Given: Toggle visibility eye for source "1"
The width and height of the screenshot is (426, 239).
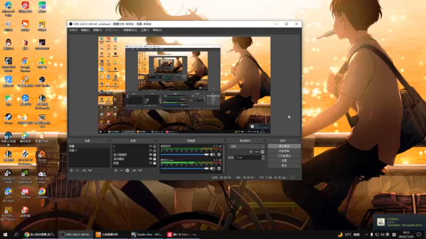Looking at the screenshot, I should click(151, 150).
